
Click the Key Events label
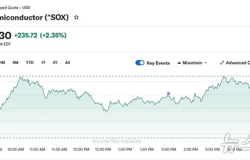[x=158, y=63]
